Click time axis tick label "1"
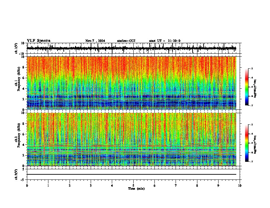This screenshot has height=208, width=270. point(48,186)
